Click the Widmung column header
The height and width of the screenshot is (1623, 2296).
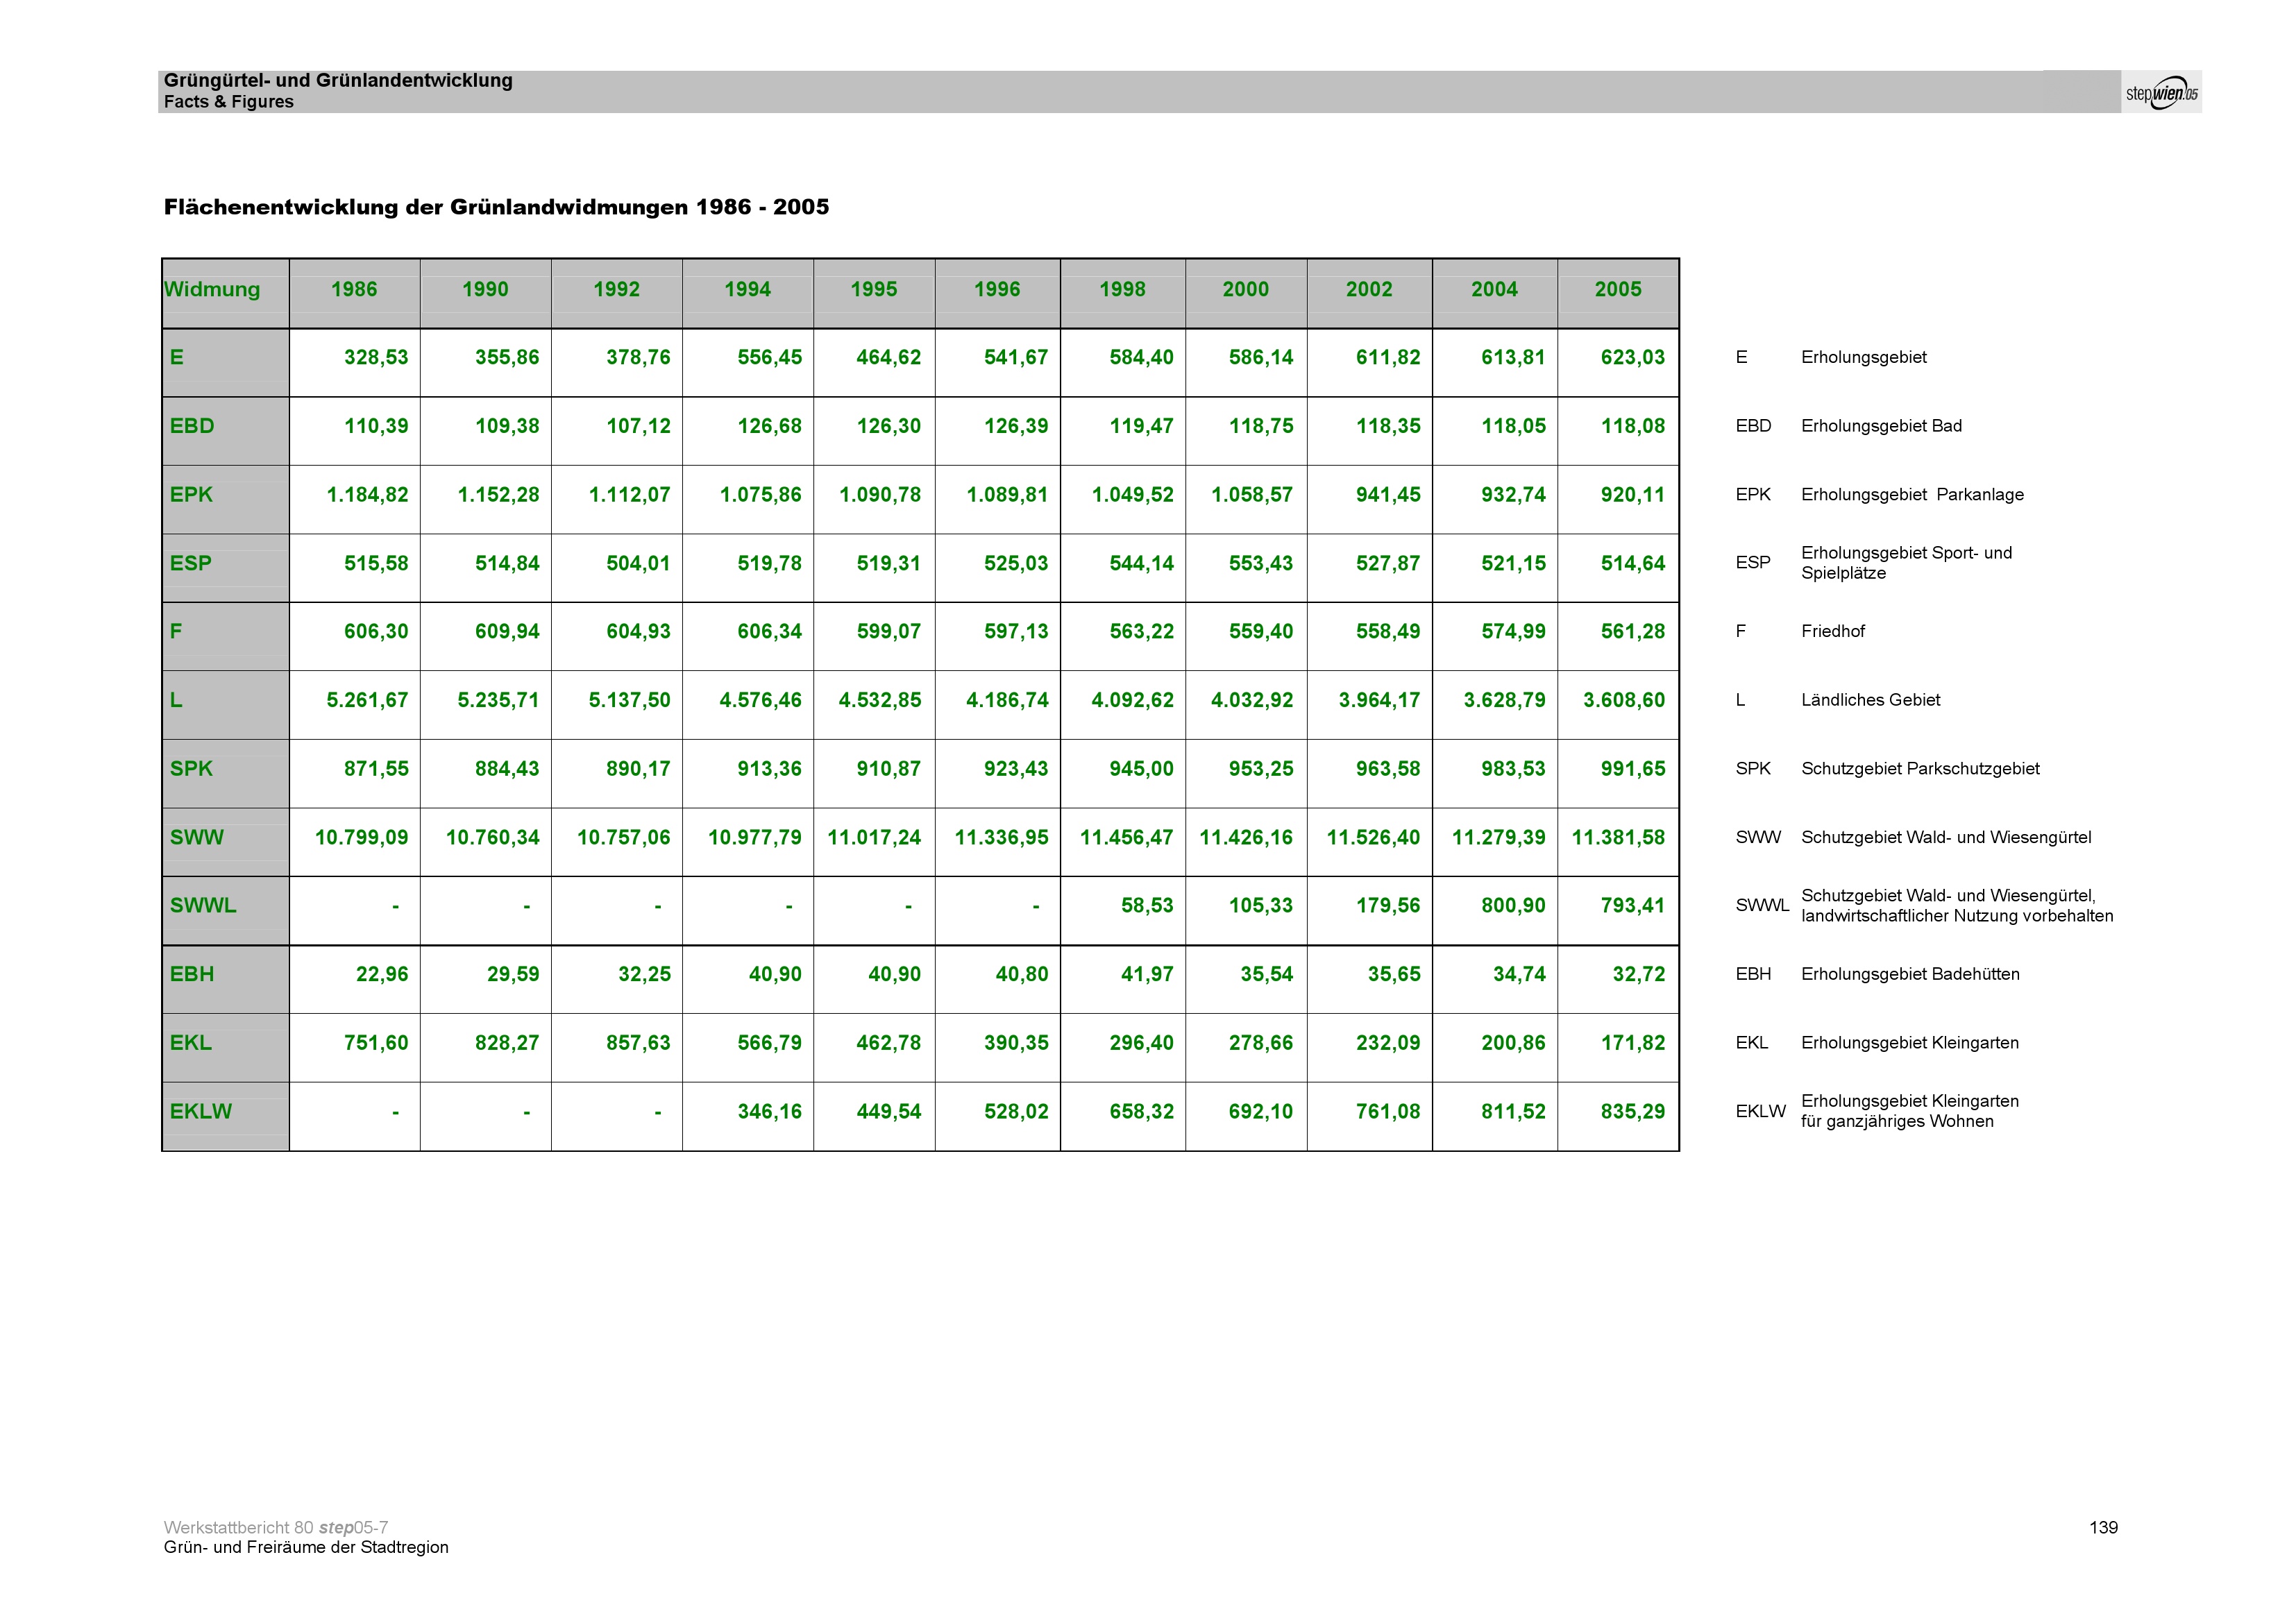212,290
